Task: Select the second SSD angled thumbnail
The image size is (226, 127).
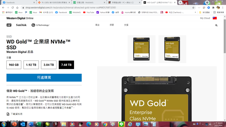Action: point(172,49)
